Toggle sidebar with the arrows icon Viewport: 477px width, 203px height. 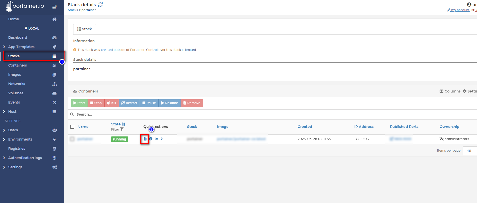54,7
